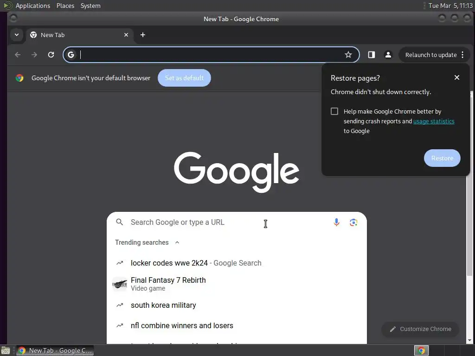Click the back navigation arrow

point(18,55)
